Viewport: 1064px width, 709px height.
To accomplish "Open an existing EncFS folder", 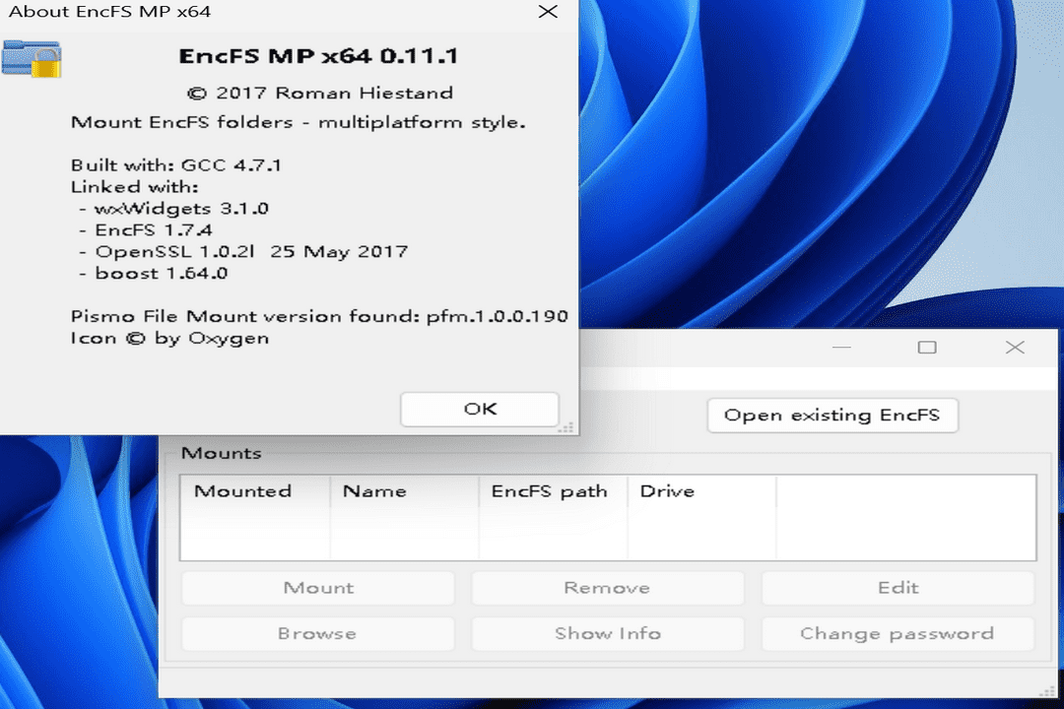I will (x=832, y=415).
